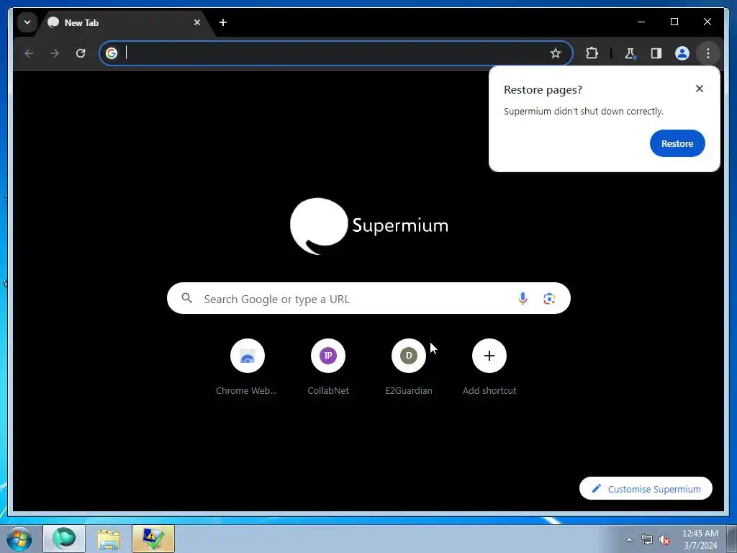
Task: Click the magnifier icon in search box
Action: [x=186, y=298]
